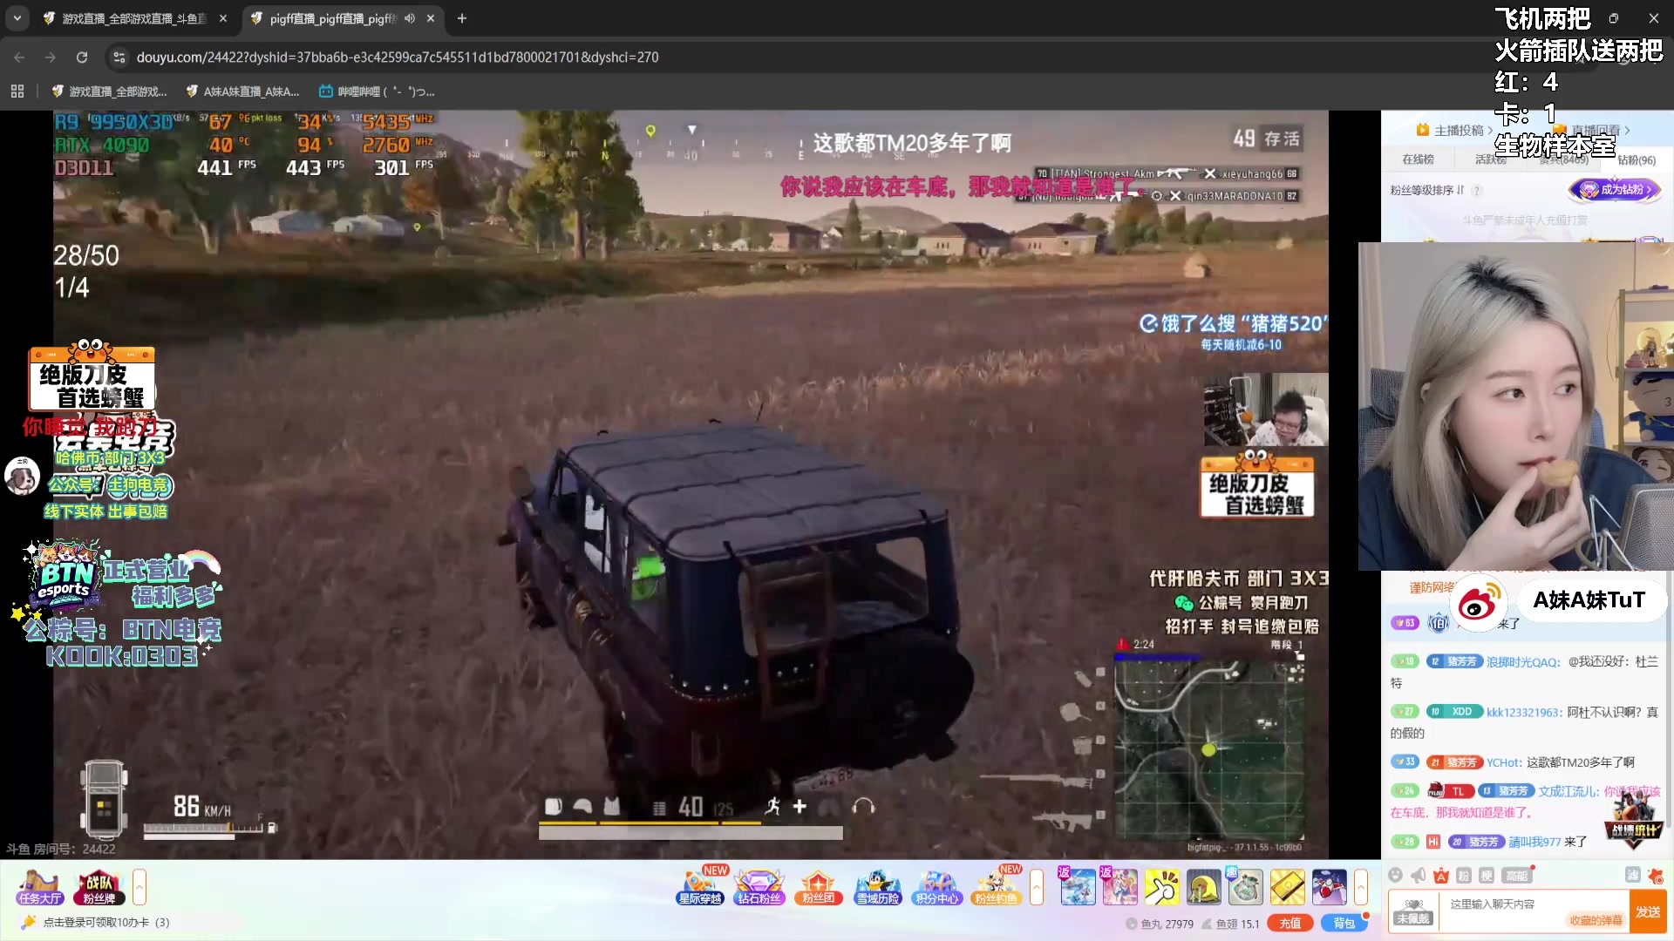The image size is (1674, 941).
Task: Click the help question mark next to 粉丝等级排序
Action: [x=1476, y=190]
